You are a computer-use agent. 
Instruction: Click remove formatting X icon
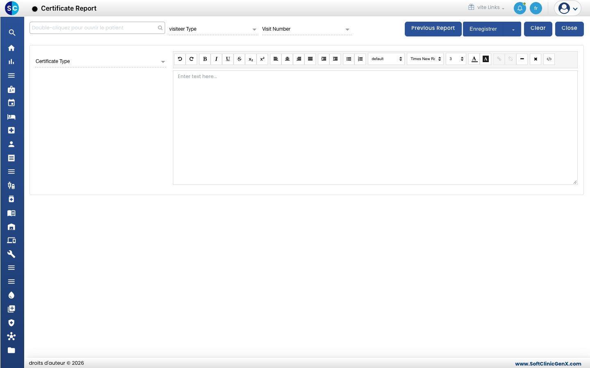[536, 59]
